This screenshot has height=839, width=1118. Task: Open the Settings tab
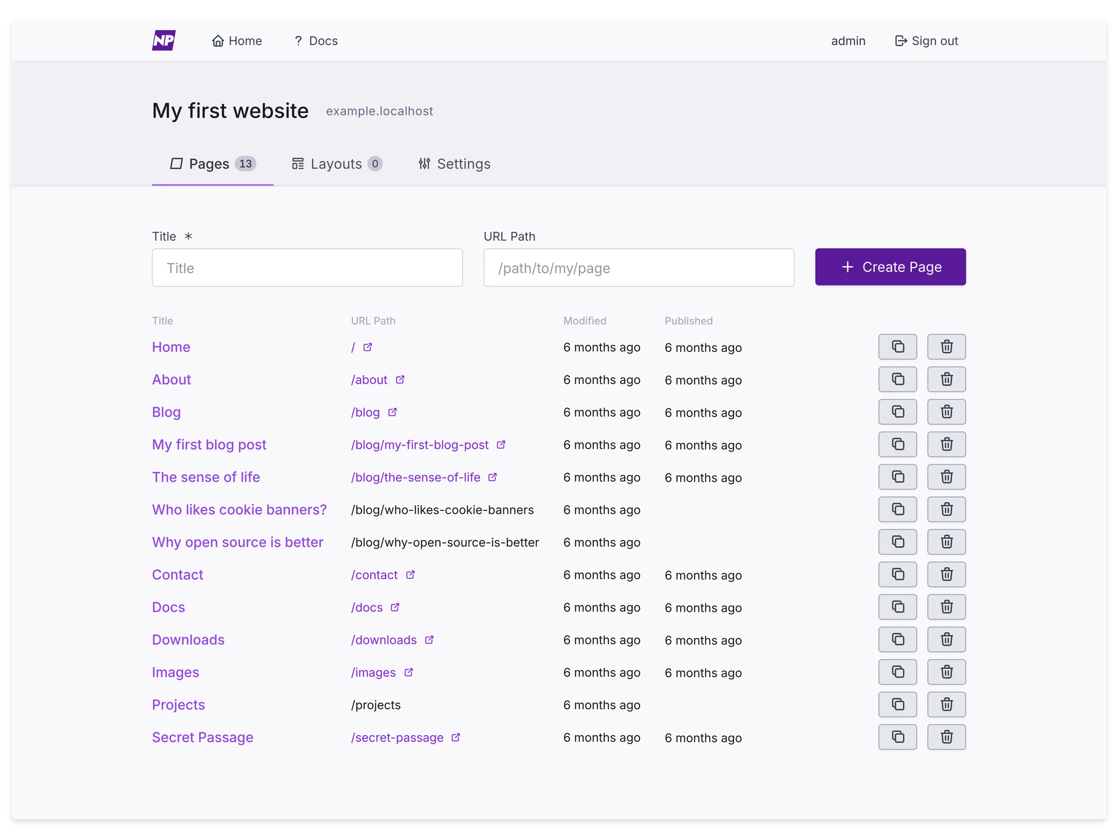(x=454, y=164)
